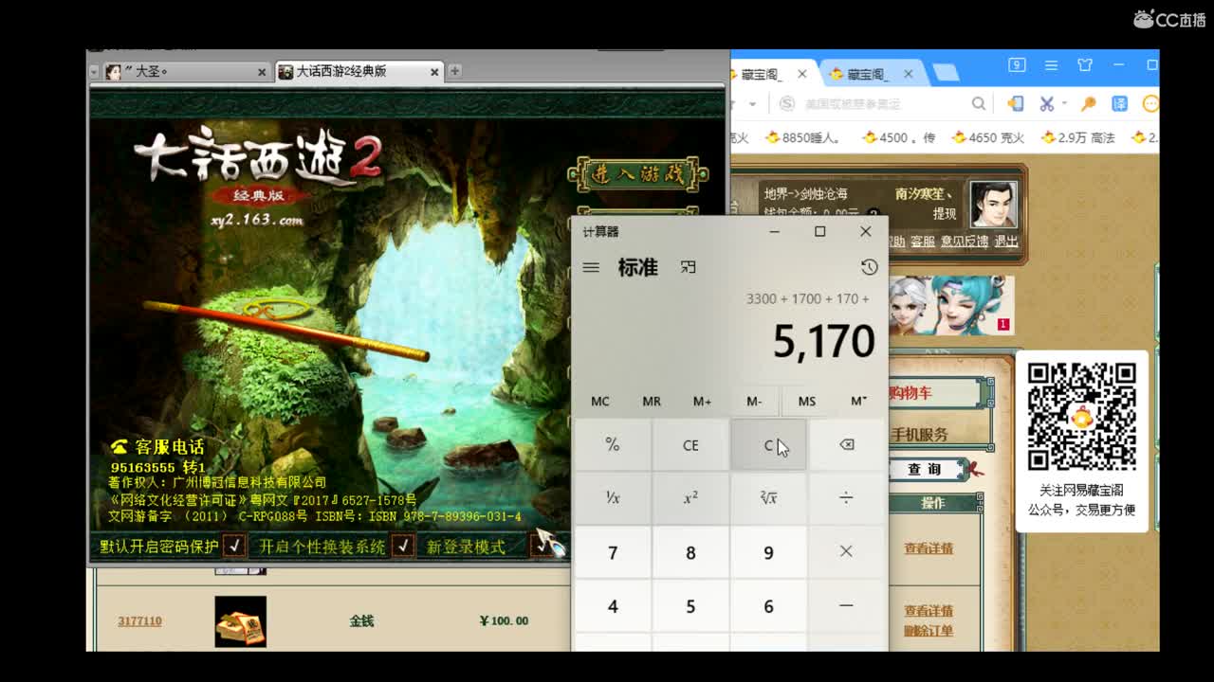Close the 大圣 tab in launcher

[x=262, y=72]
